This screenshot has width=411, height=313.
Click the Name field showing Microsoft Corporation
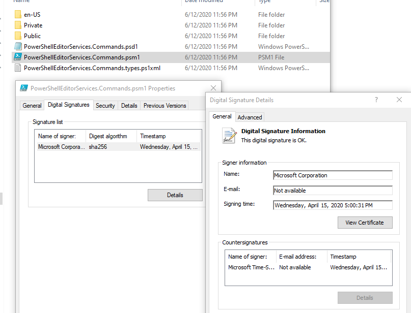(332, 175)
